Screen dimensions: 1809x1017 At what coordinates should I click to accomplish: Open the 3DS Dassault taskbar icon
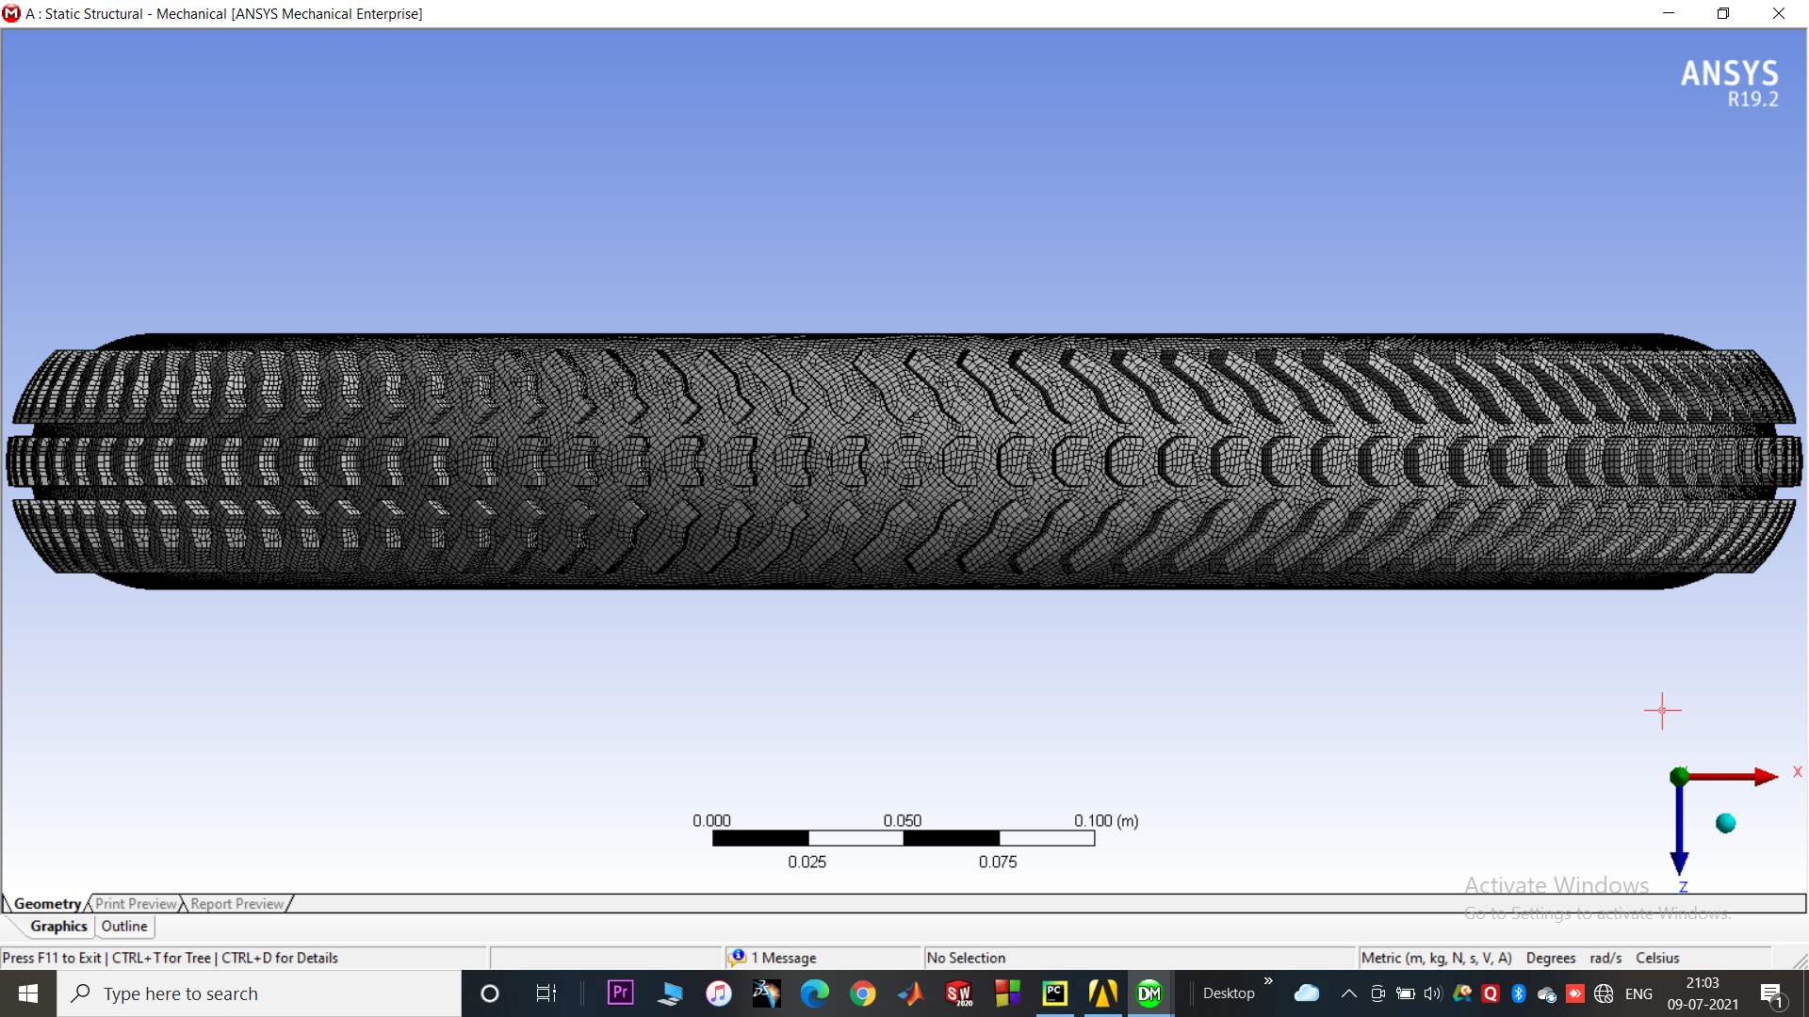click(x=767, y=993)
